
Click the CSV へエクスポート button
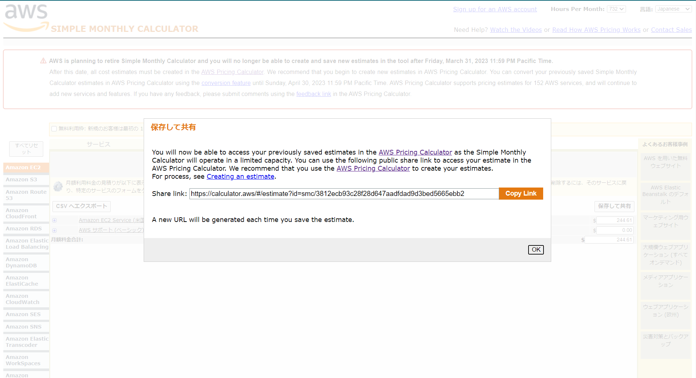81,206
